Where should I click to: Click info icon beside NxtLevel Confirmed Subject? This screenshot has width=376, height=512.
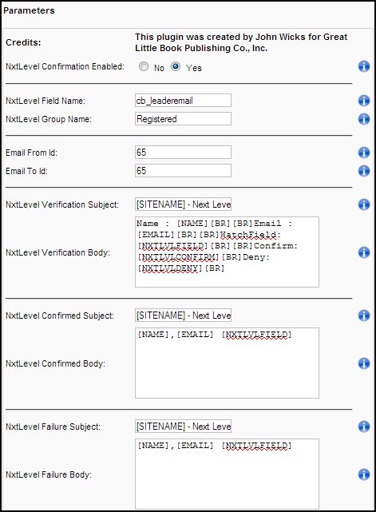pos(364,316)
